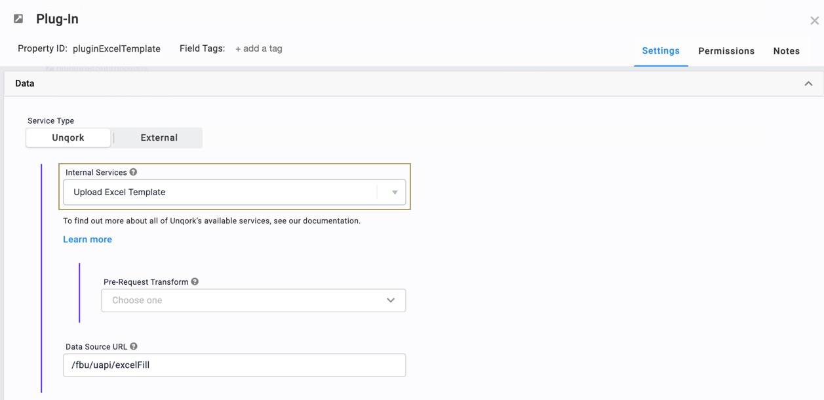
Task: Select the Unqork service type
Action: coord(68,137)
